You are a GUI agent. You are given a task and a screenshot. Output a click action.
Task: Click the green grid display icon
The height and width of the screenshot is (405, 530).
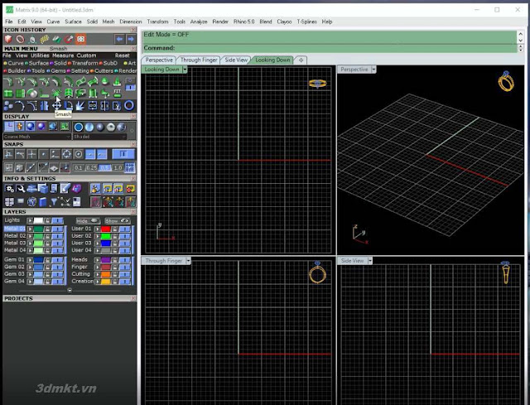[65, 127]
